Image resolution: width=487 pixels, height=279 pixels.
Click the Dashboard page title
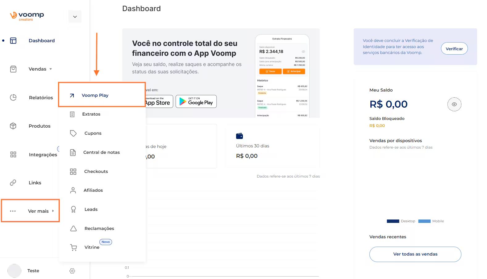141,9
